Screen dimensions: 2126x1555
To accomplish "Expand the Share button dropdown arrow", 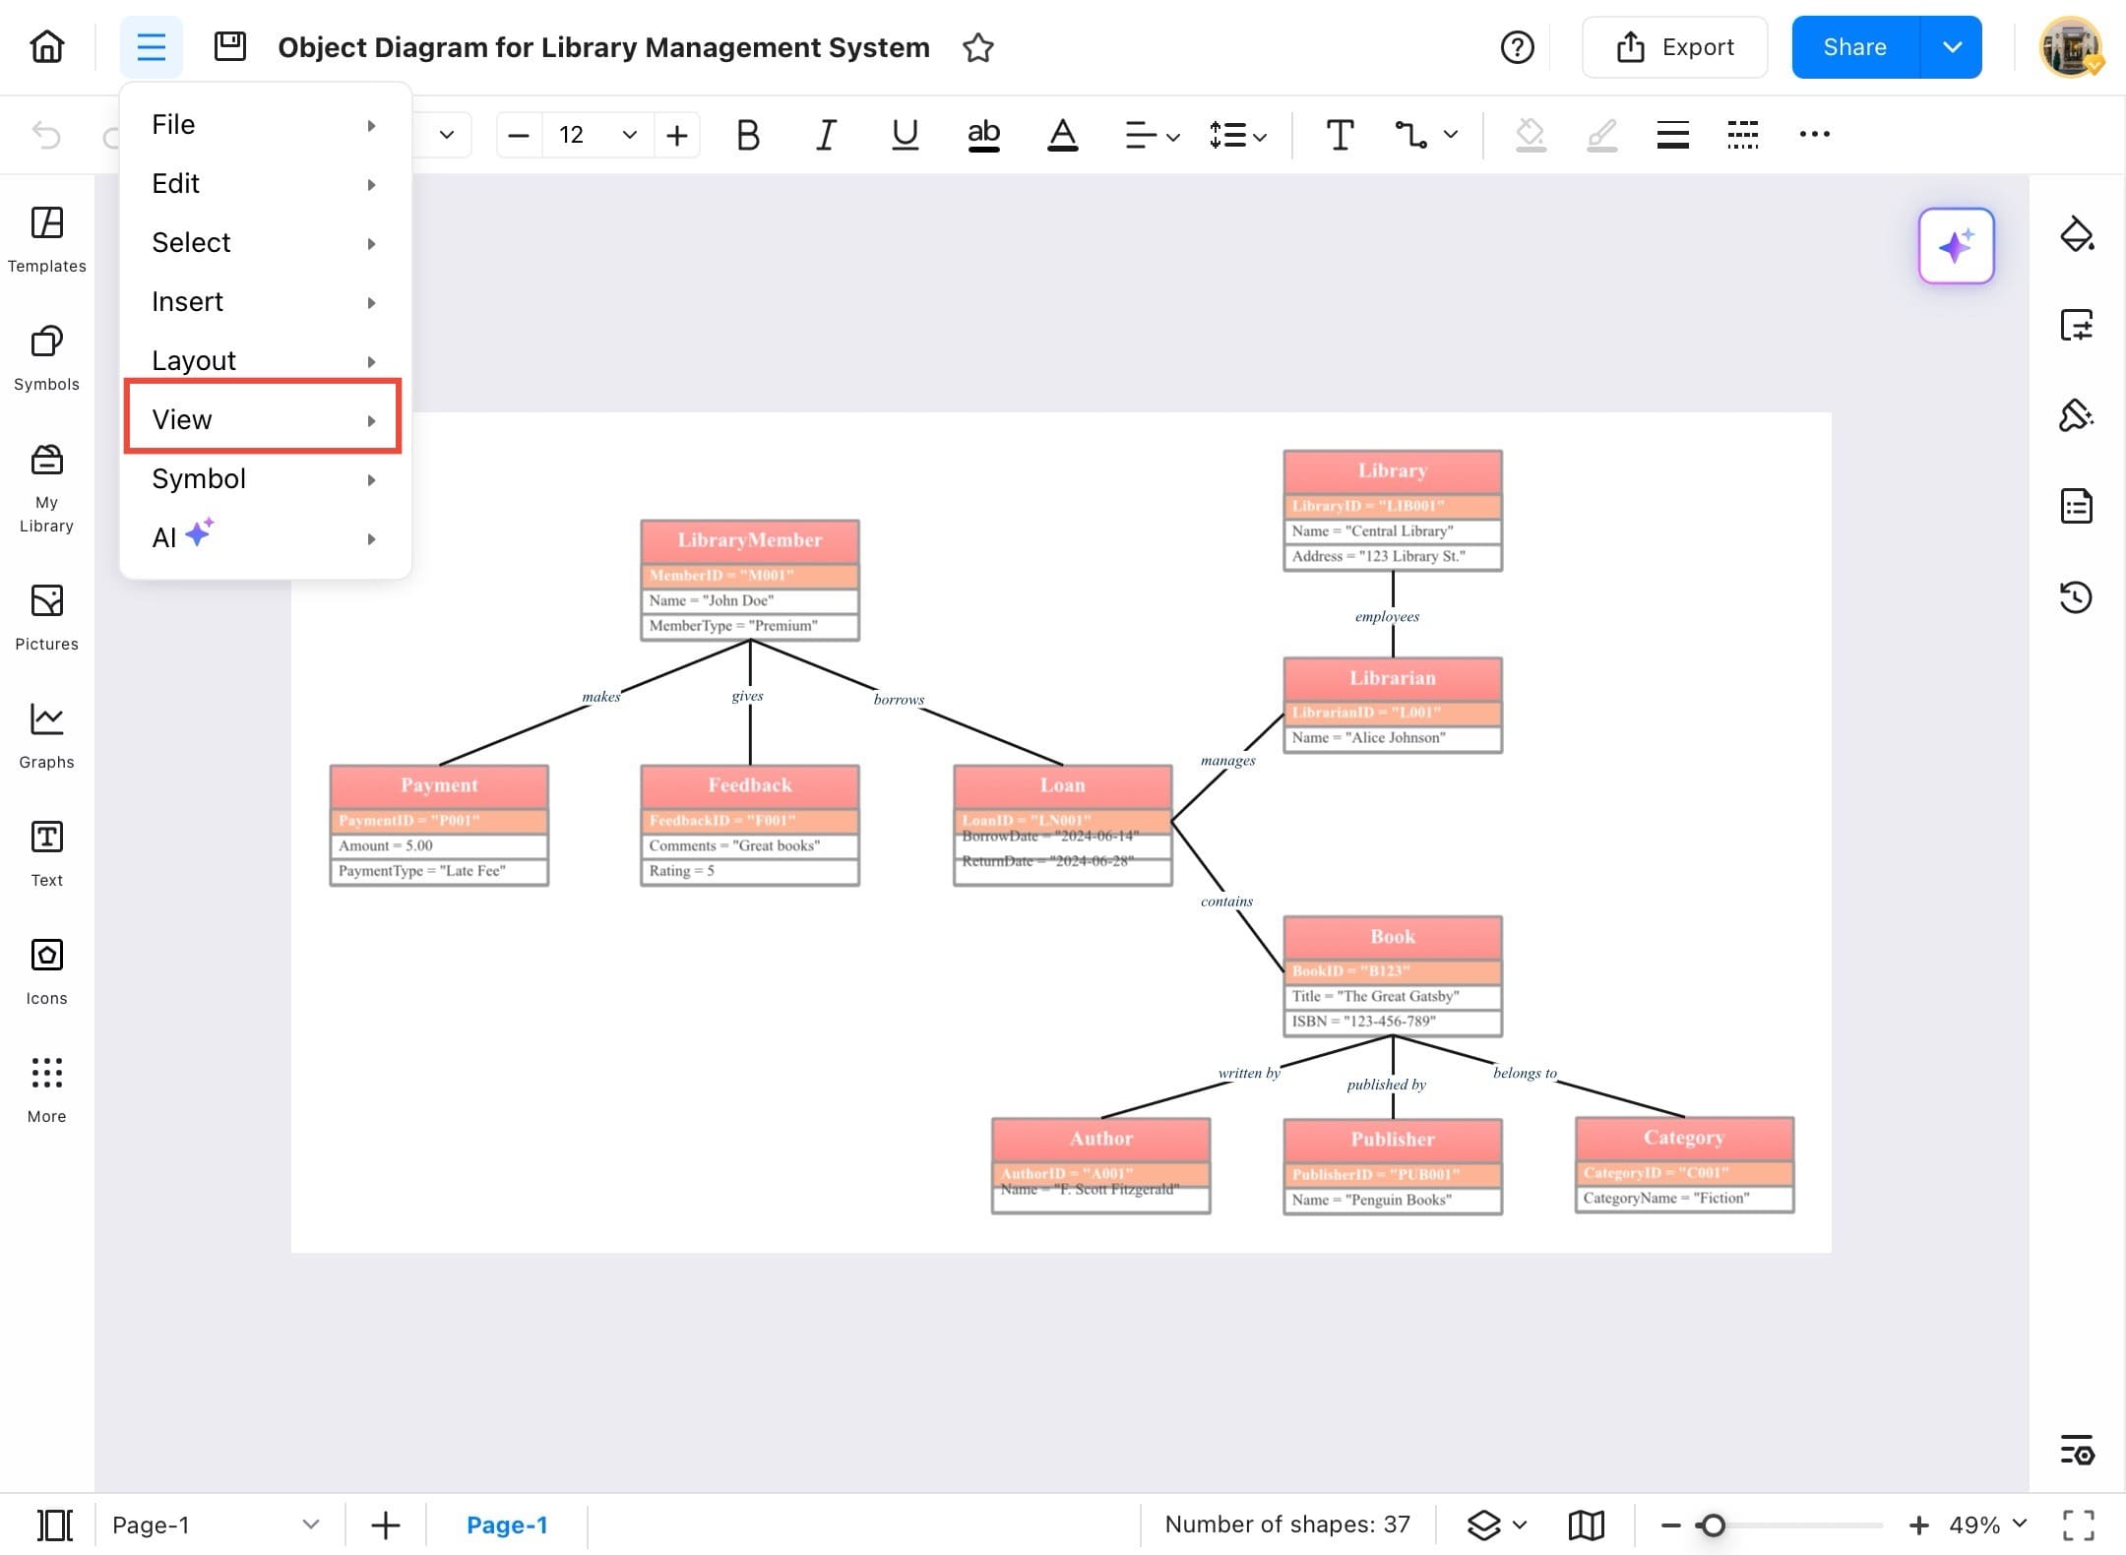I will pos(1952,47).
